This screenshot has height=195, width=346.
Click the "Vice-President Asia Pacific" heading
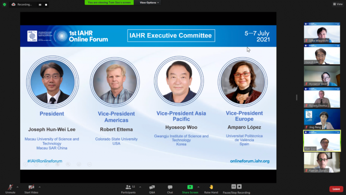point(181,116)
